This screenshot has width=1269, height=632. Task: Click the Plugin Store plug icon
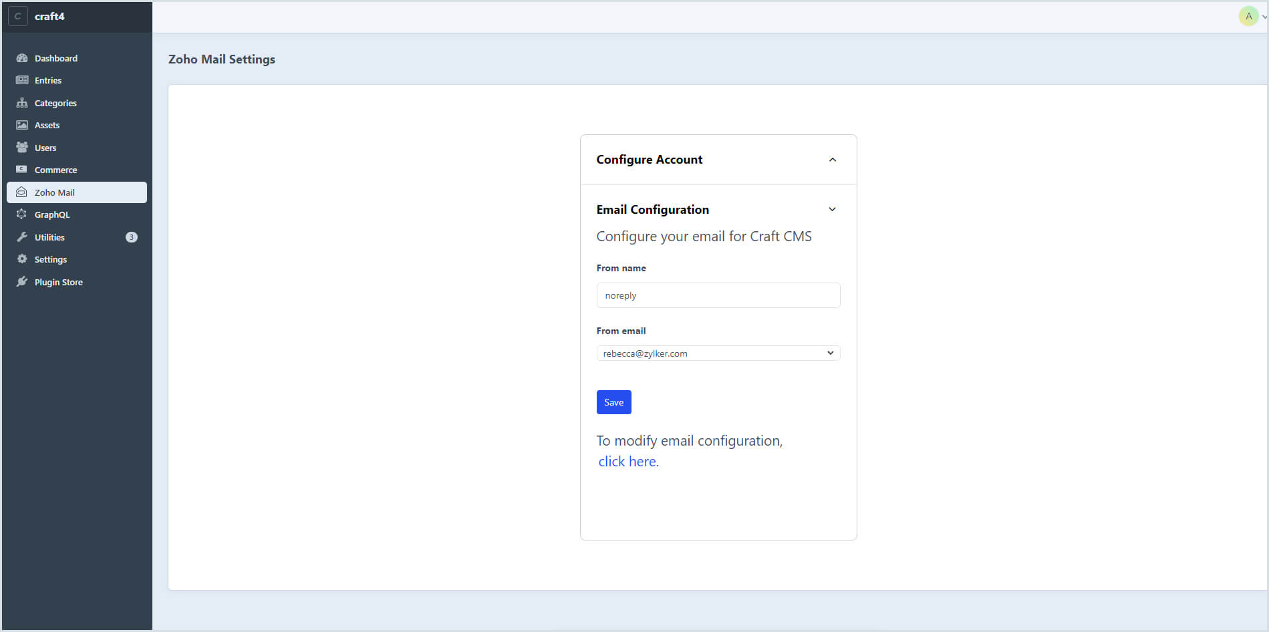tap(22, 282)
